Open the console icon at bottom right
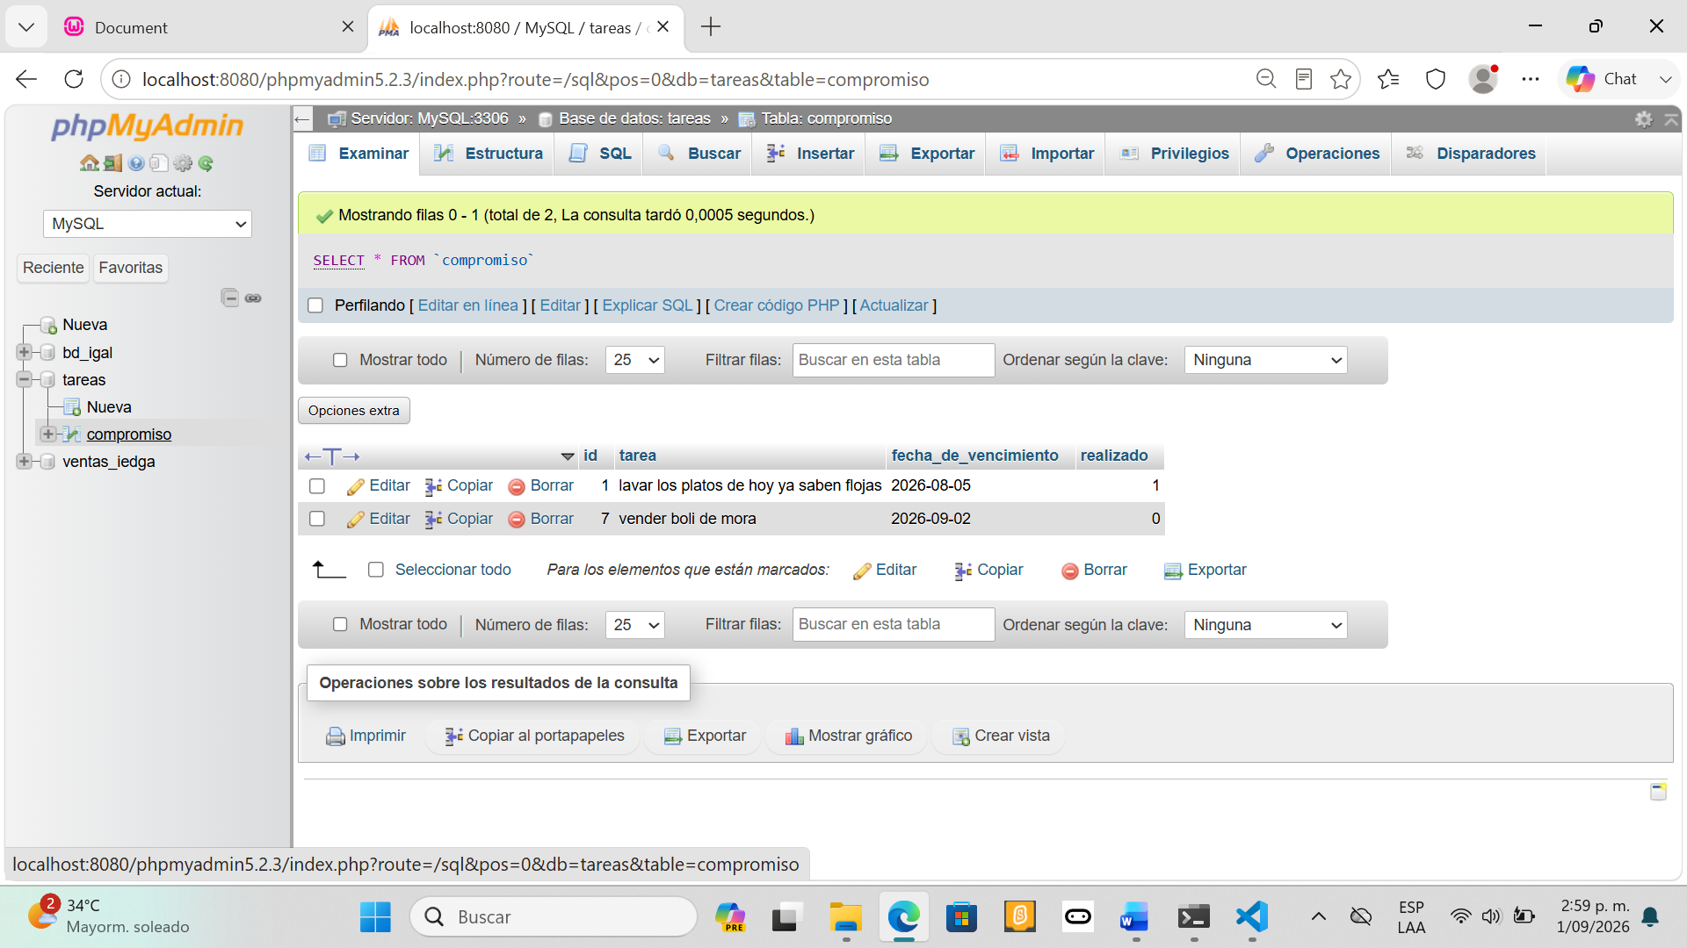The image size is (1687, 948). pos(1658,792)
